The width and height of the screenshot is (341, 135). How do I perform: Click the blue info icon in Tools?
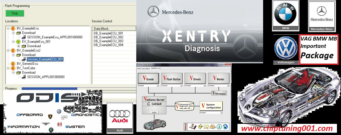pos(219,127)
